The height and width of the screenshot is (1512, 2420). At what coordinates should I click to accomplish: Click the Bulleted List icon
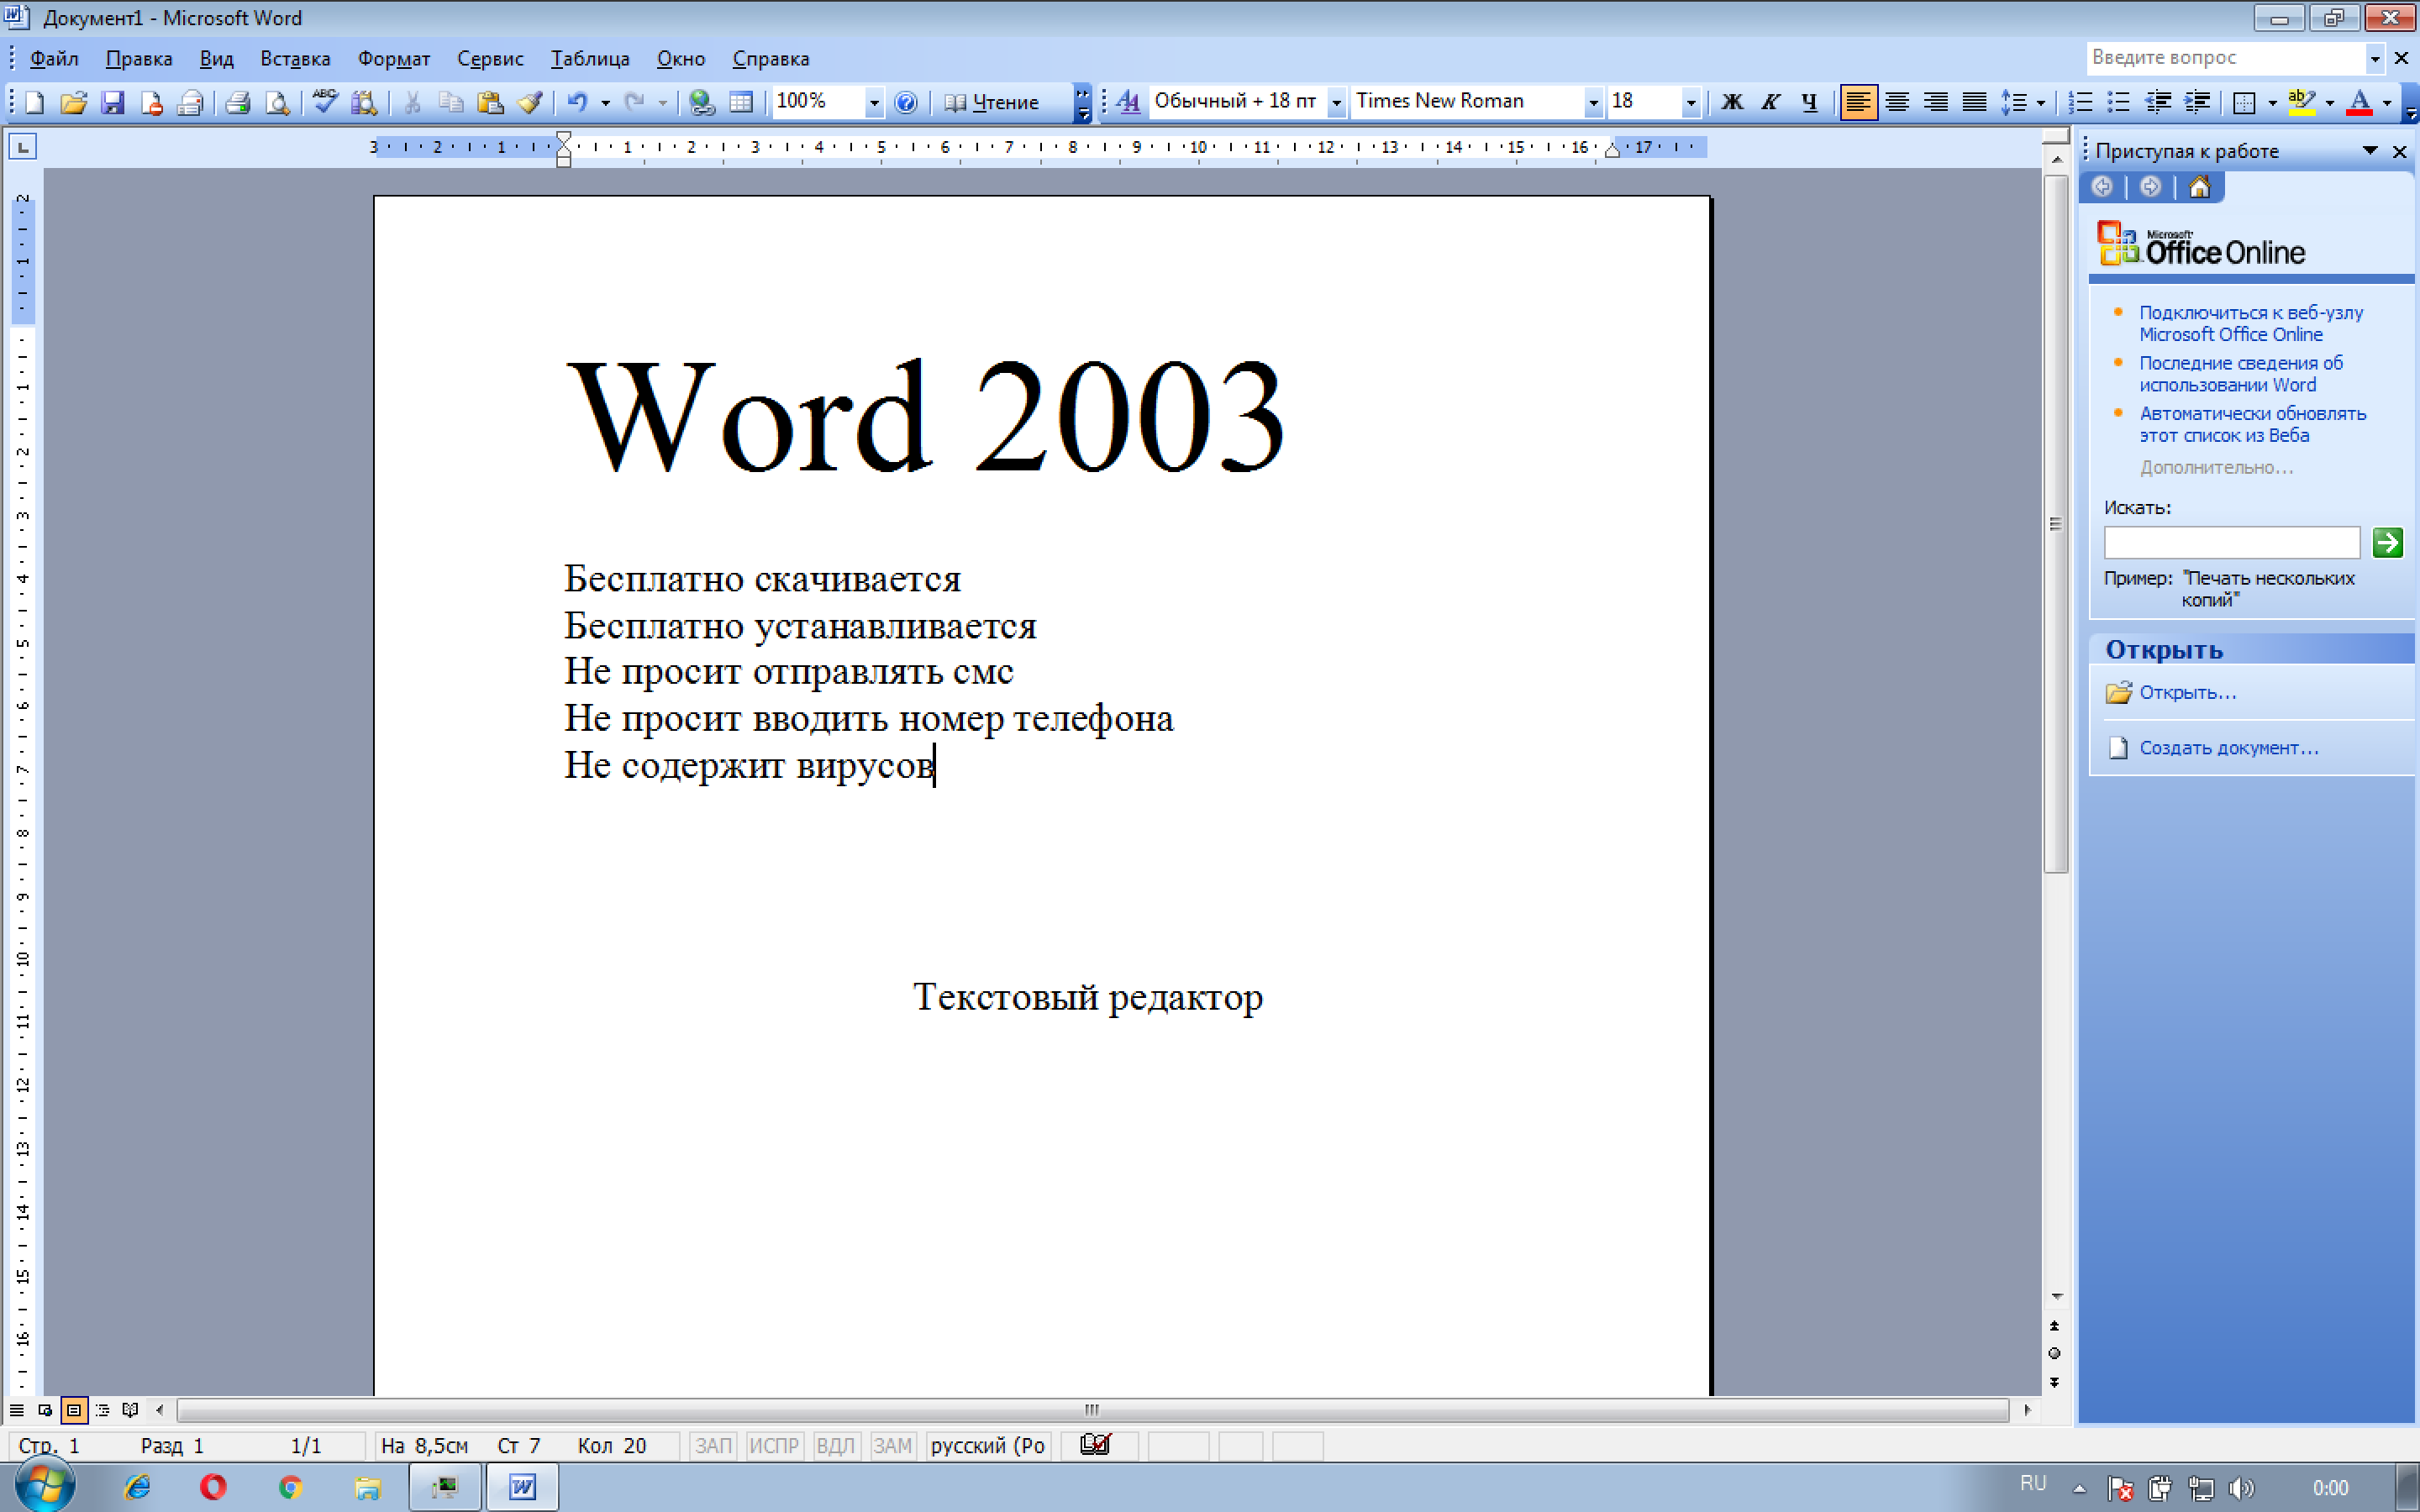point(2115,104)
